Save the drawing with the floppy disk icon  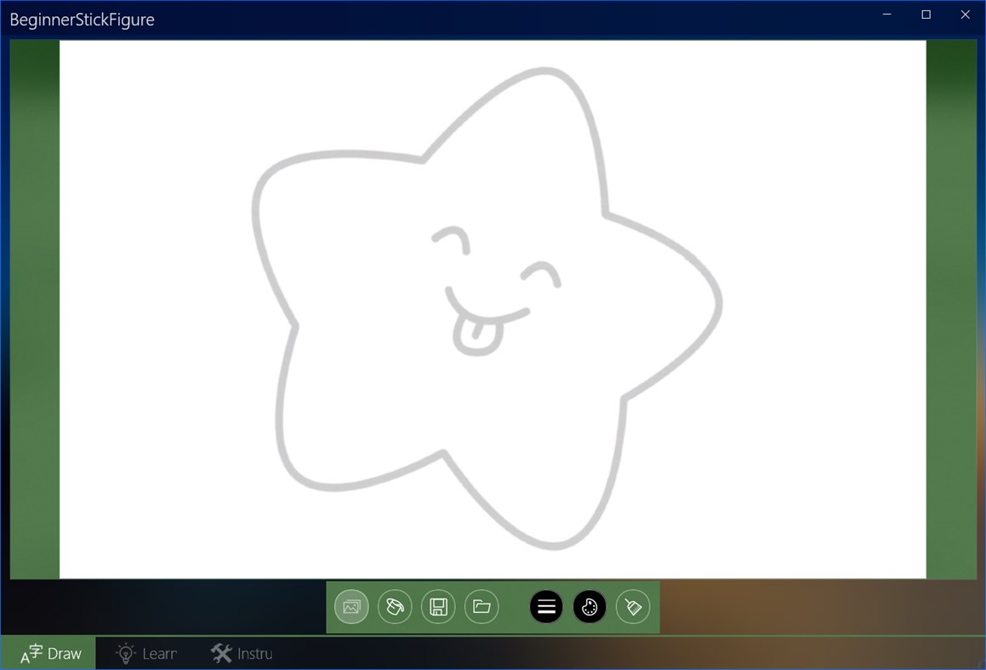tap(438, 606)
